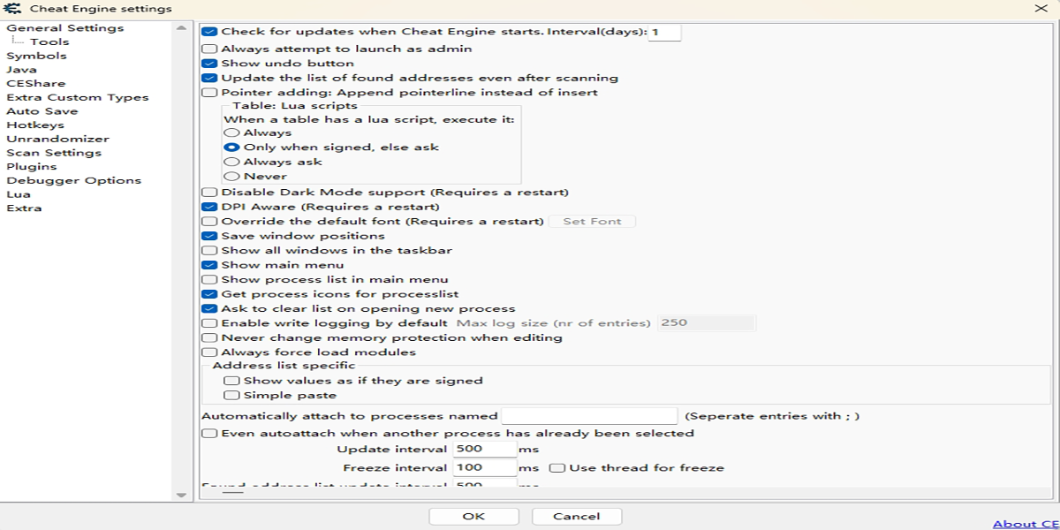Uncheck Ask to clear list on opening
The height and width of the screenshot is (530, 1060).
click(x=209, y=309)
